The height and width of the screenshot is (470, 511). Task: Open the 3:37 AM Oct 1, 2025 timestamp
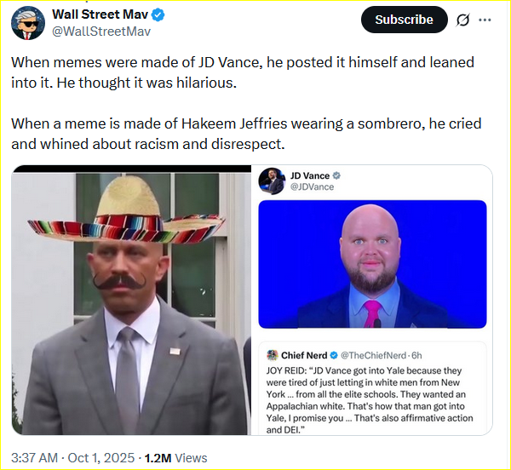[73, 457]
